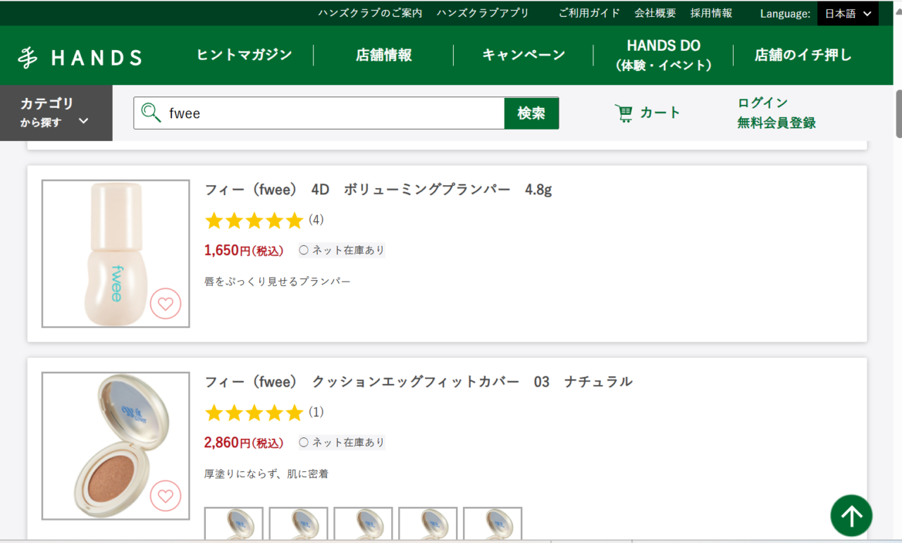Favorite the 4D Volumizing Plumper with heart icon
This screenshot has width=902, height=543.
(166, 304)
